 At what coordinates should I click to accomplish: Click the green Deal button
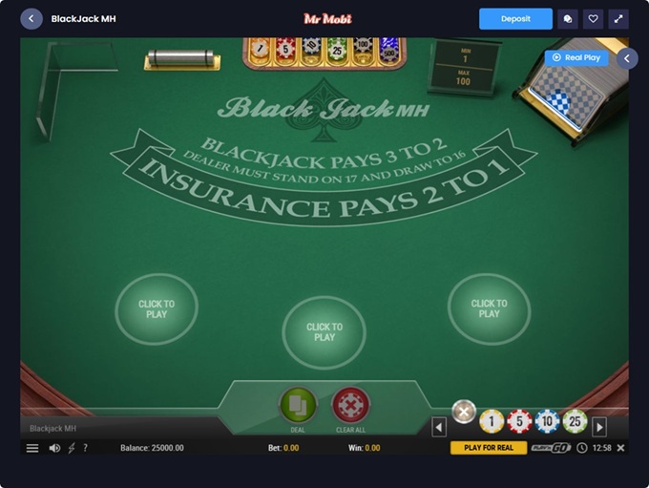coord(298,405)
